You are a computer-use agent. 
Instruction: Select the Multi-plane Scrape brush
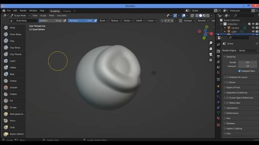point(14,114)
